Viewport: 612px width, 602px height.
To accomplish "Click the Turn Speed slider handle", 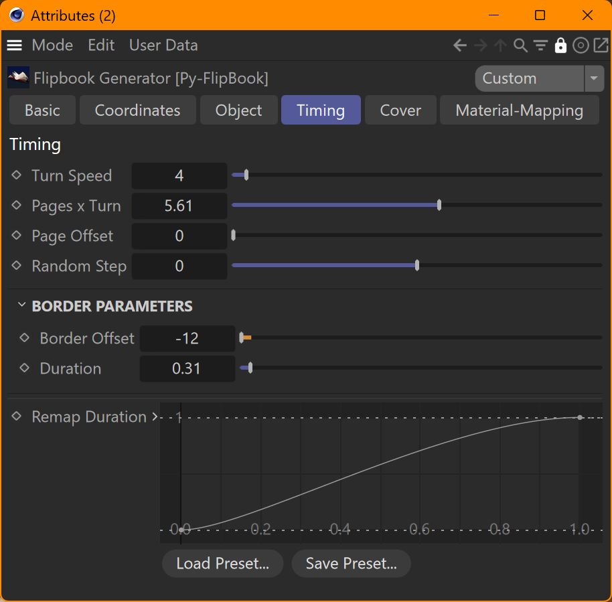I will (x=246, y=175).
